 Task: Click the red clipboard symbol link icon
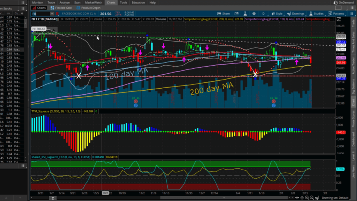coord(57,14)
